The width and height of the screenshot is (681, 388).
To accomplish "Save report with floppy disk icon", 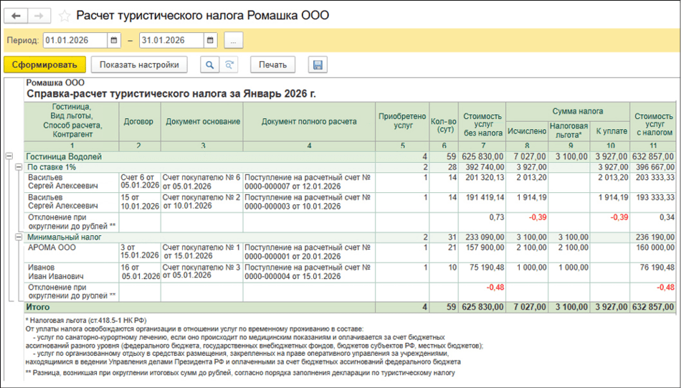I will (x=318, y=65).
